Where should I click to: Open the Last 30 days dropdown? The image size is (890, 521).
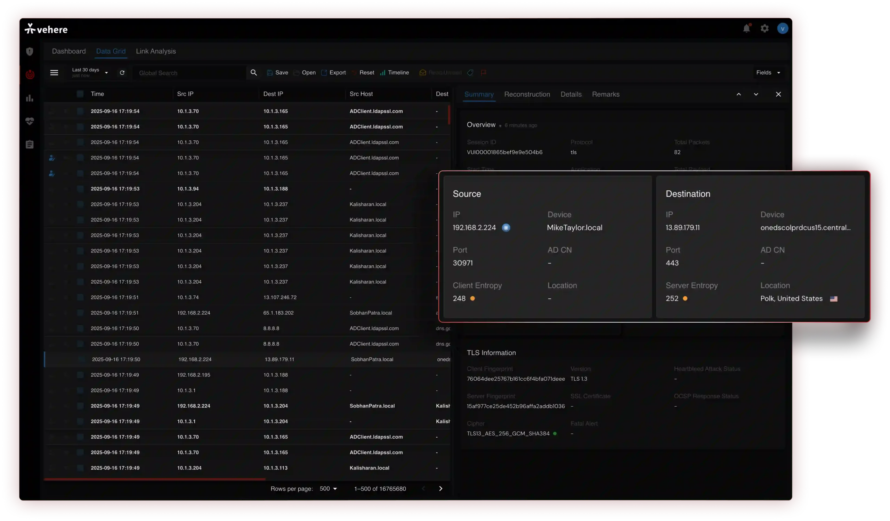pos(90,73)
